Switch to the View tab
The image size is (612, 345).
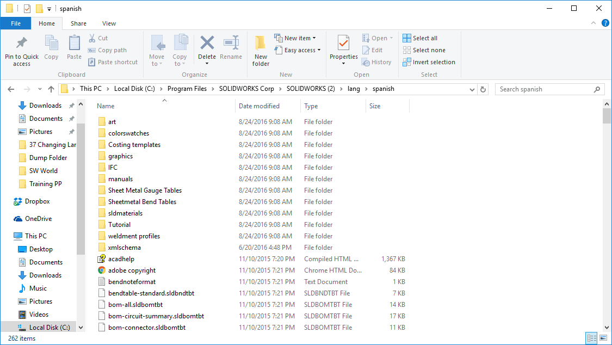[x=109, y=23]
